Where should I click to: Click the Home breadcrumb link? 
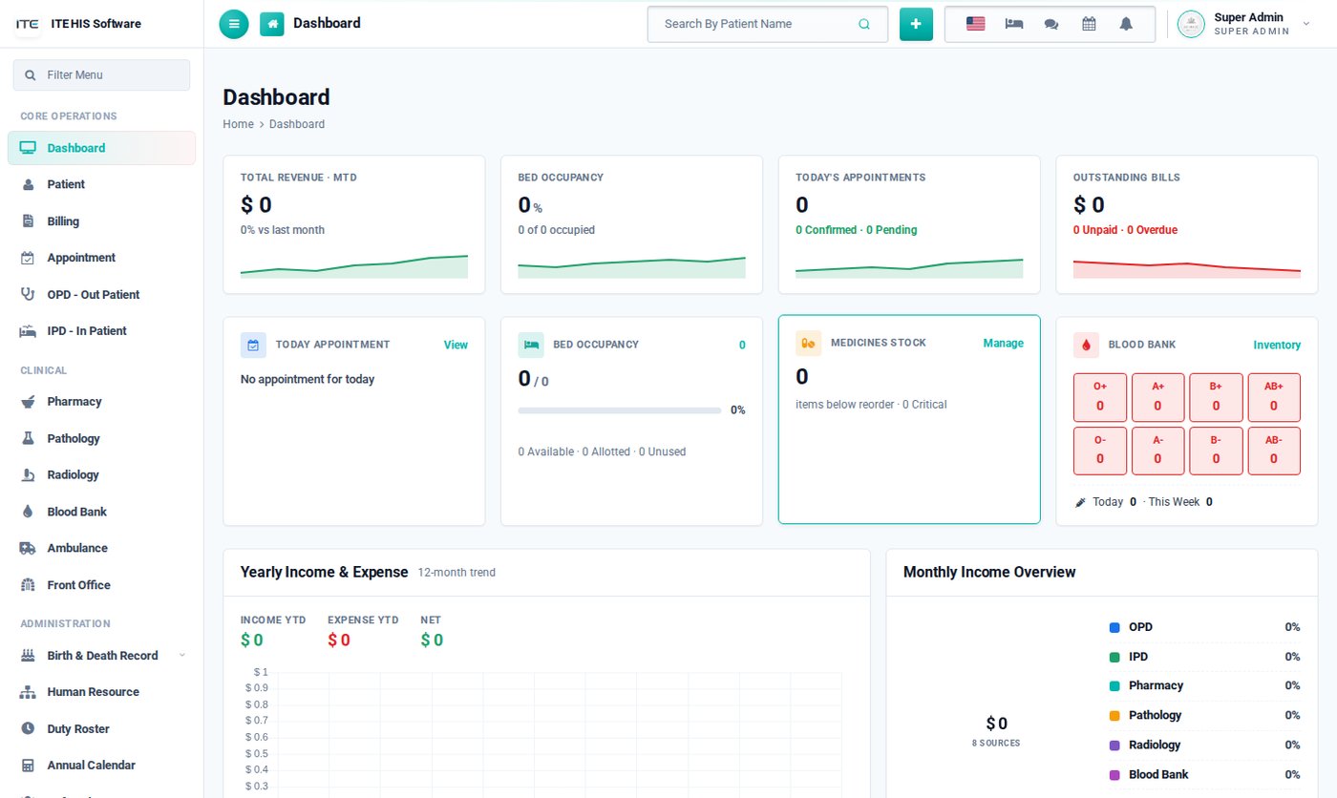238,124
